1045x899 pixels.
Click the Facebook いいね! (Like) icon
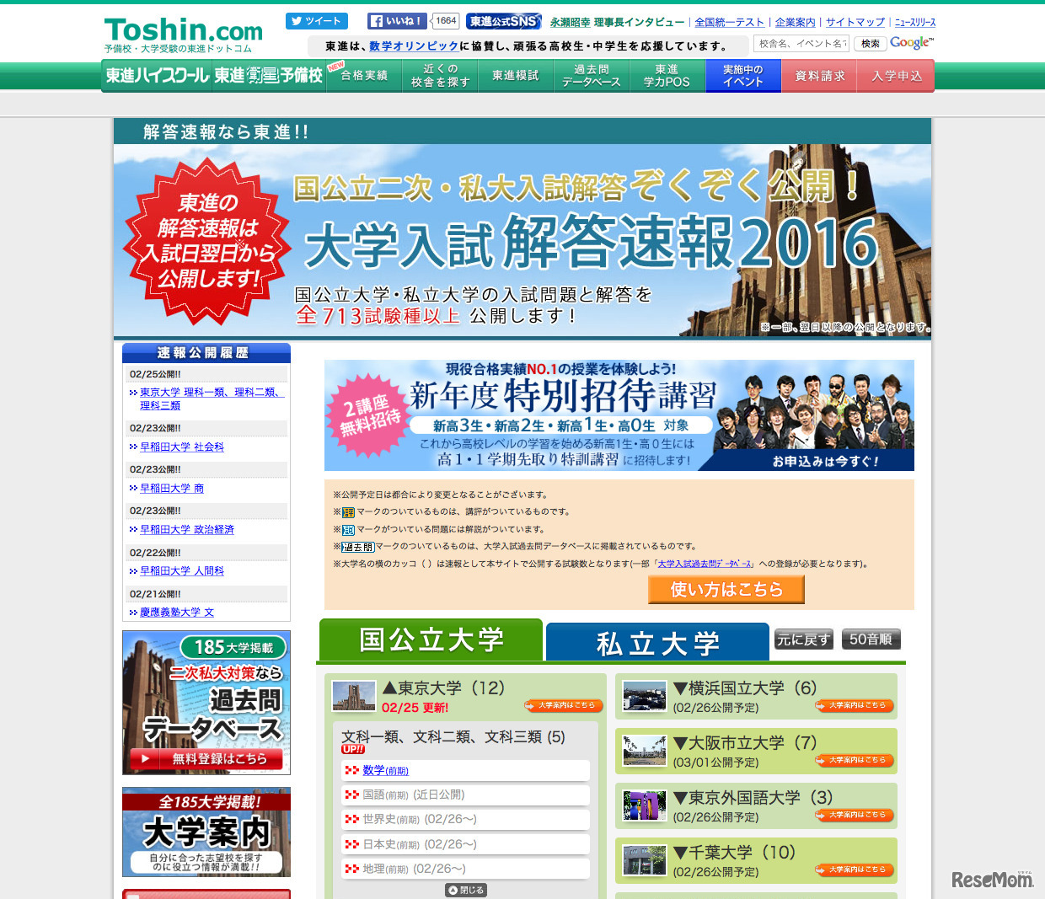(396, 20)
